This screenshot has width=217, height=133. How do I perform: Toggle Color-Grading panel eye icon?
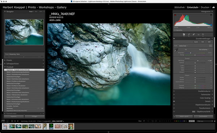tap(174, 98)
